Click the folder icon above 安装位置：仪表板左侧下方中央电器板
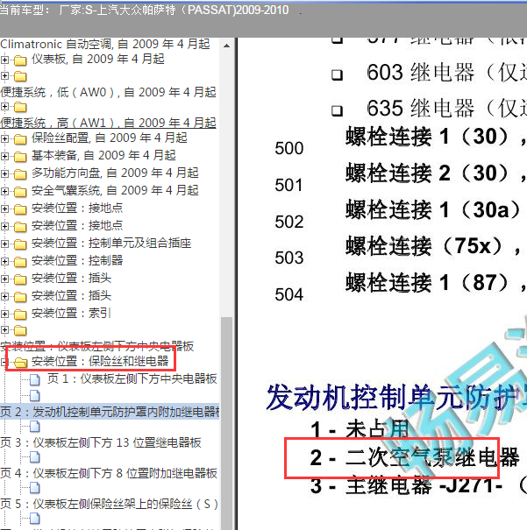 tap(20, 330)
